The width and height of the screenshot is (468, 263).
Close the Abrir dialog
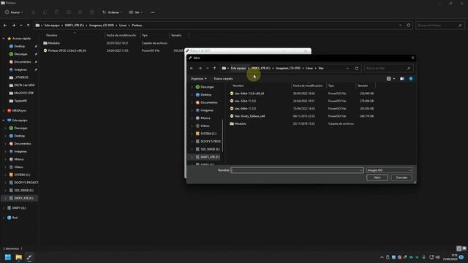click(x=412, y=58)
